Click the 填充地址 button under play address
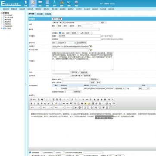 77,92
